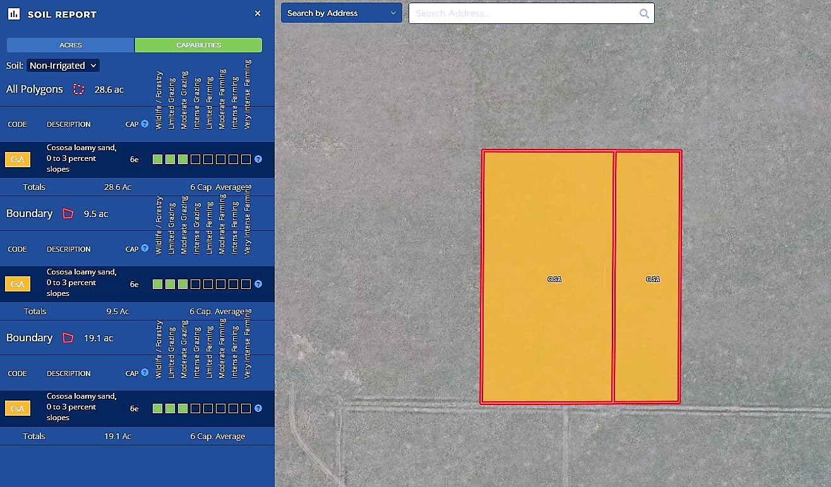831x487 pixels.
Task: Open the Non-Irrigated soil dropdown
Action: tap(63, 66)
